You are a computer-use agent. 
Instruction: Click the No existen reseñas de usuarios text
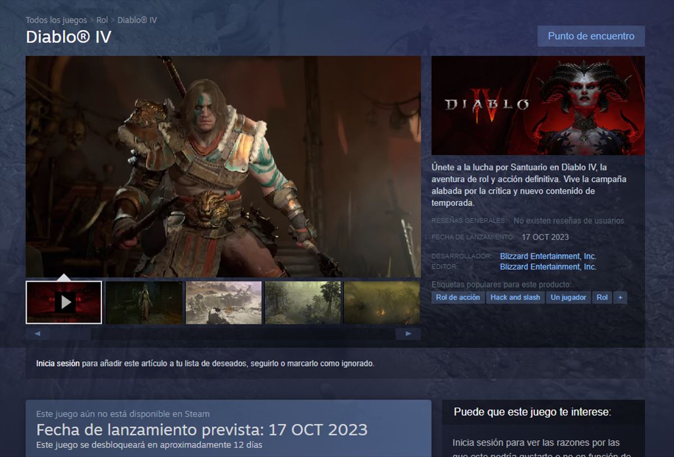pyautogui.click(x=568, y=221)
